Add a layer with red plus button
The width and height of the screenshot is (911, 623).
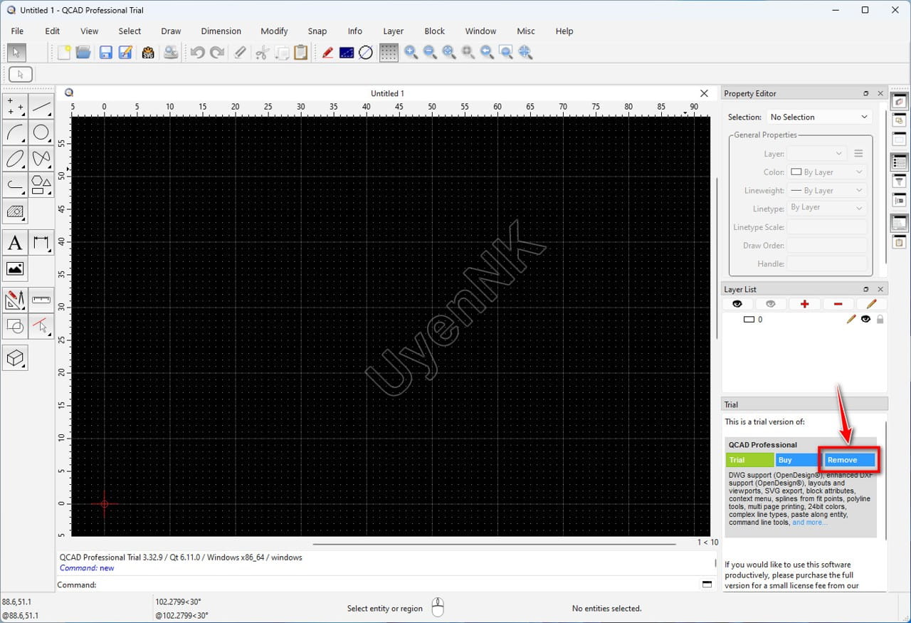804,304
